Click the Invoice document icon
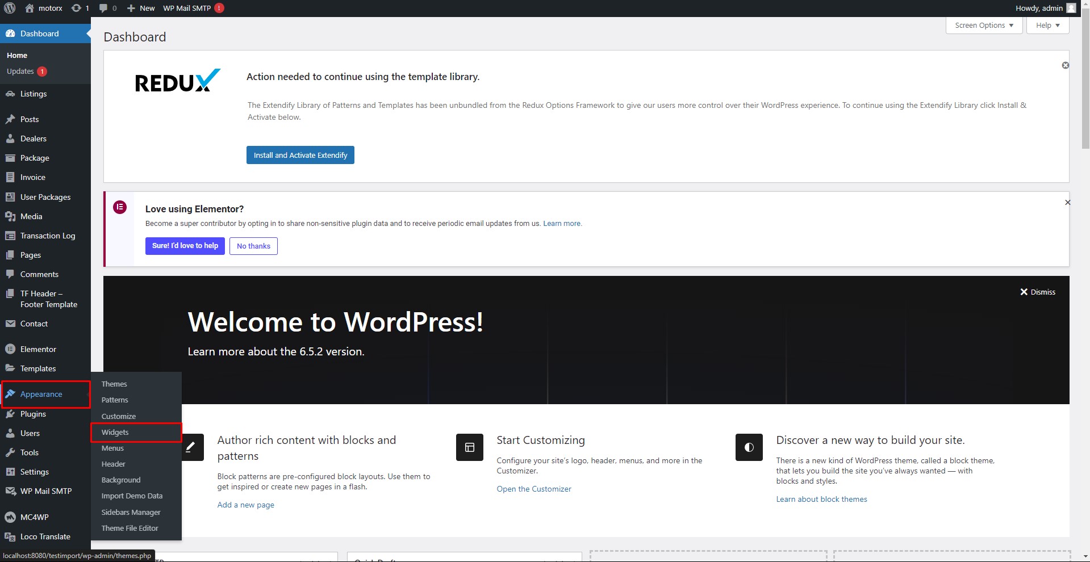This screenshot has width=1090, height=562. tap(10, 177)
